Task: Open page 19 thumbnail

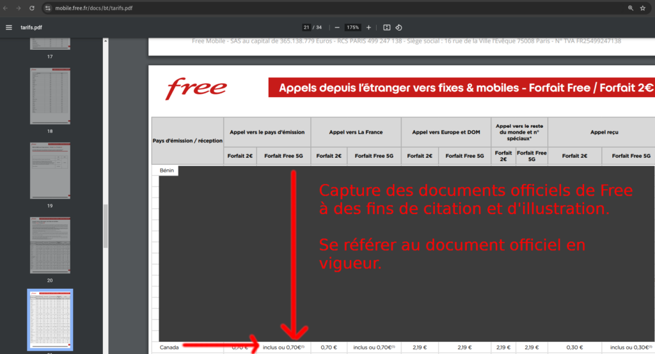Action: click(x=50, y=171)
